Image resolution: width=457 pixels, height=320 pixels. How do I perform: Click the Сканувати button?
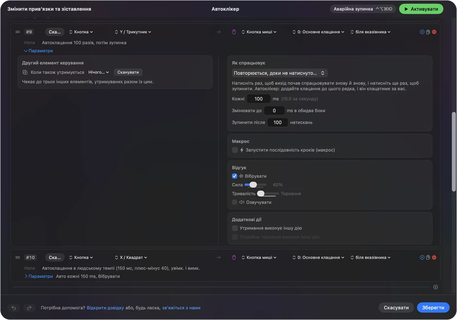pos(128,72)
